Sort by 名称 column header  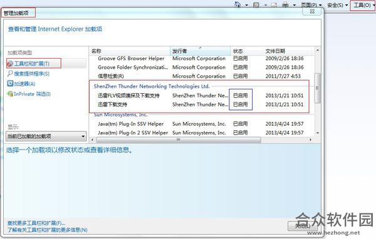coord(130,51)
